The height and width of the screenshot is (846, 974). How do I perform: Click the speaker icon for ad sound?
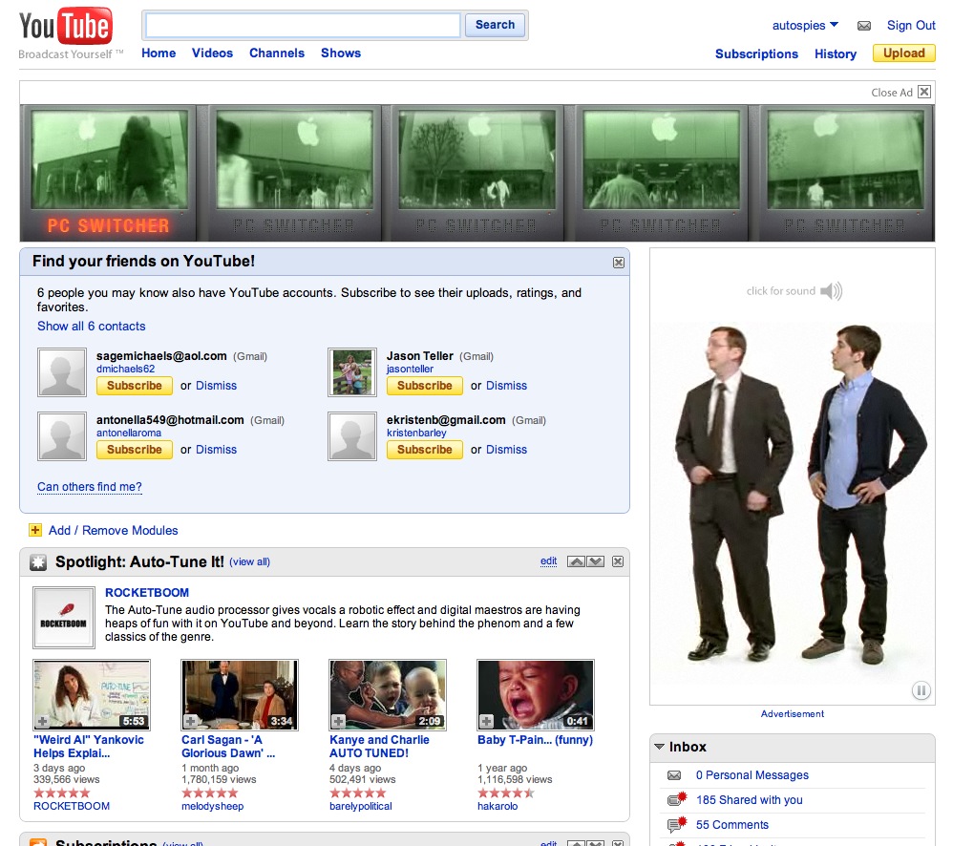point(831,290)
